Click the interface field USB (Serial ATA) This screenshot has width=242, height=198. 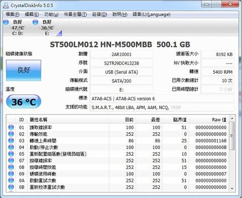[122, 72]
